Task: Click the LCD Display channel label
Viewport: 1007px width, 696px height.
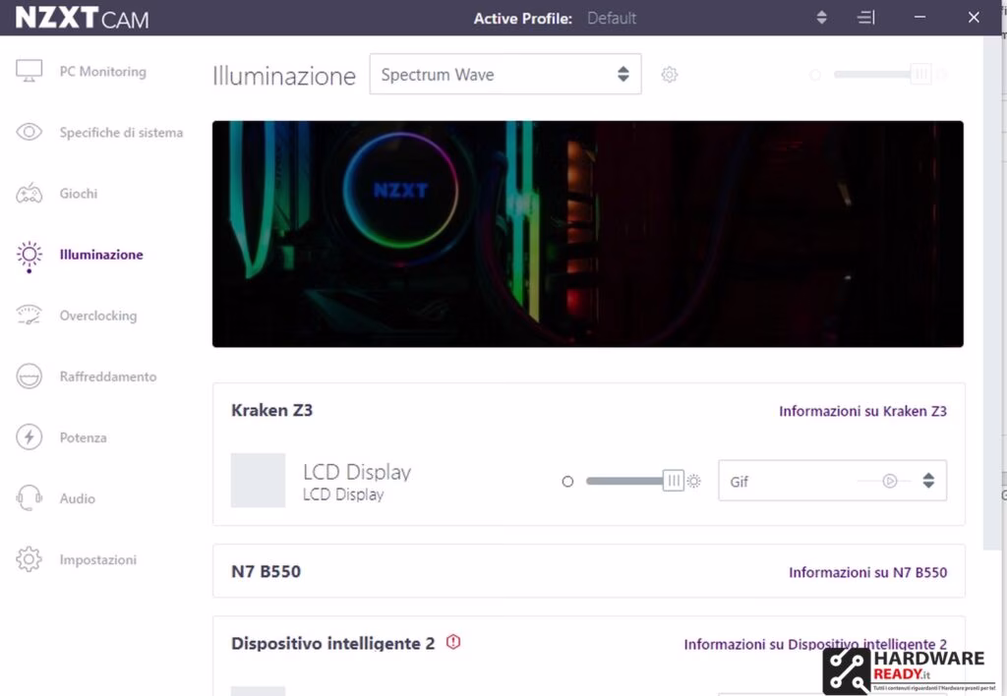Action: click(356, 472)
